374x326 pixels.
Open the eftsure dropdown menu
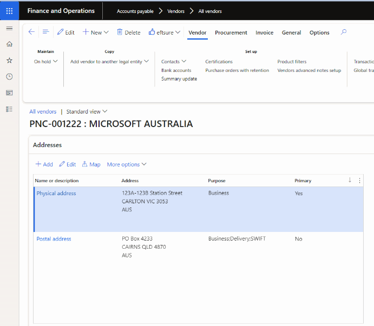click(x=165, y=32)
